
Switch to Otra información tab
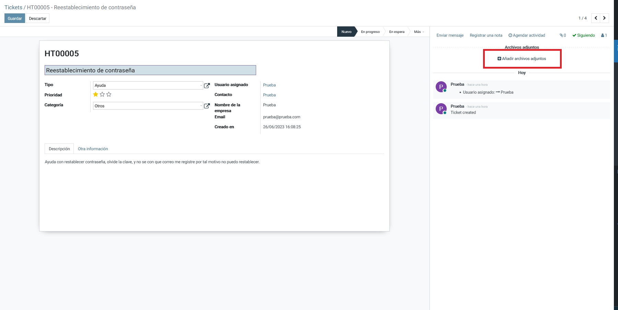click(93, 149)
